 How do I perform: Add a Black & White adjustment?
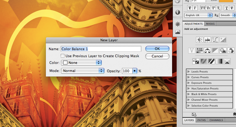point(215,50)
